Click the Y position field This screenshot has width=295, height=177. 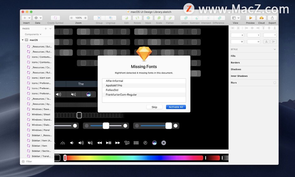pyautogui.click(x=254, y=35)
